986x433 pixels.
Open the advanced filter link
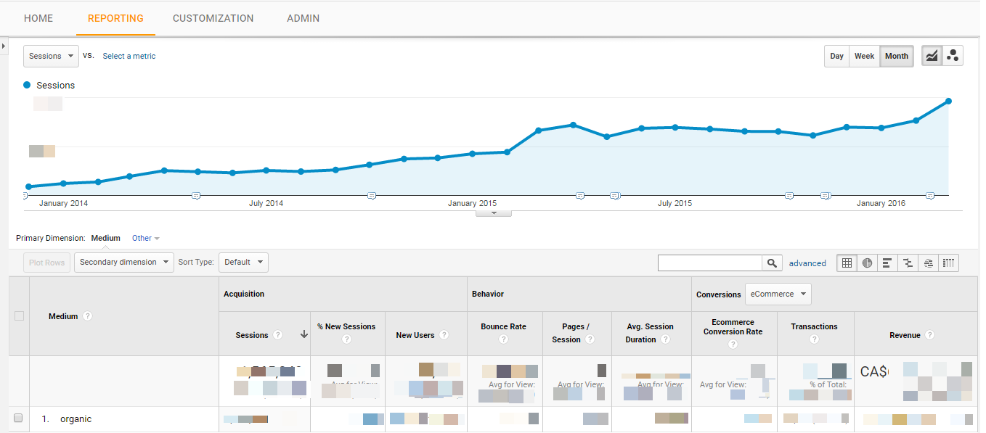point(807,263)
